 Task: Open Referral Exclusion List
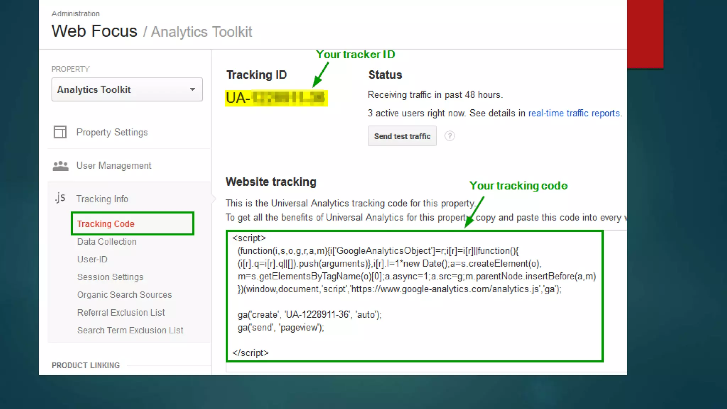pyautogui.click(x=121, y=313)
